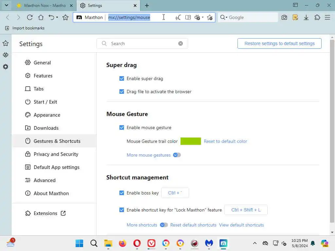The image size is (335, 251).
Task: Launch Vivaldi from the taskbar
Action: coord(151,243)
